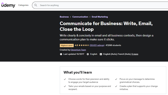
Task: Open the Udemy logo home link
Action: pos(8,5)
